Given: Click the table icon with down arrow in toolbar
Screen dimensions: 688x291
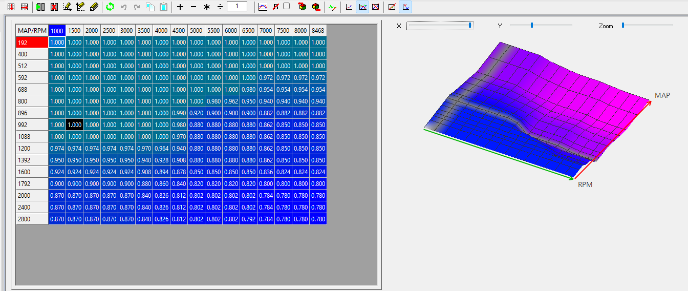Looking at the screenshot, I should pos(11,7).
